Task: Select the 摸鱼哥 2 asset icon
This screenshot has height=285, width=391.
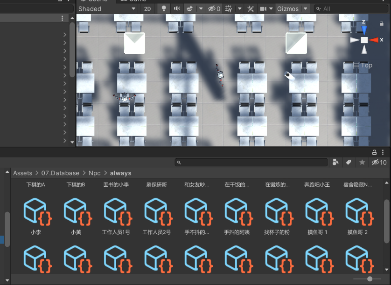Action: (x=359, y=211)
